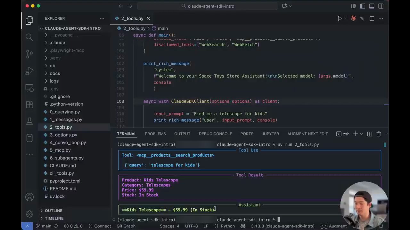Switch to the PROBLEMS panel tab

coord(155,134)
